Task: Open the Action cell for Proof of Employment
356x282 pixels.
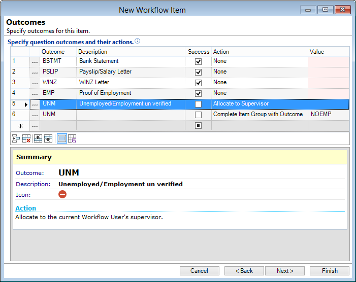Action: click(260, 94)
